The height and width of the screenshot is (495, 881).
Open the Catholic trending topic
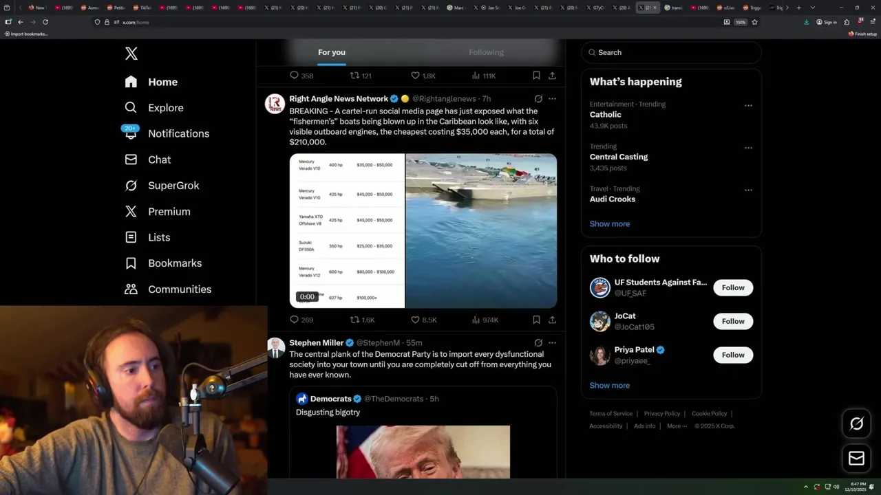[606, 115]
